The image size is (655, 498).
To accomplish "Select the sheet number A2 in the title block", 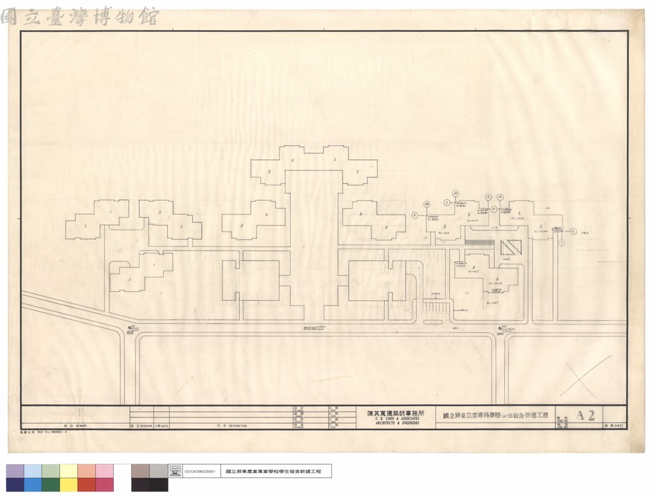I will click(x=586, y=416).
